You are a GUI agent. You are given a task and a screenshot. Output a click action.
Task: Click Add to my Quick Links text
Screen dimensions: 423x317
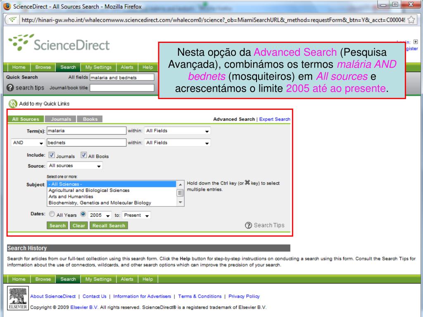(44, 104)
